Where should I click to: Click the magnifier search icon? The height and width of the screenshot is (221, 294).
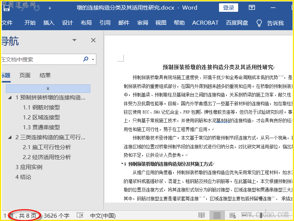click(86, 59)
